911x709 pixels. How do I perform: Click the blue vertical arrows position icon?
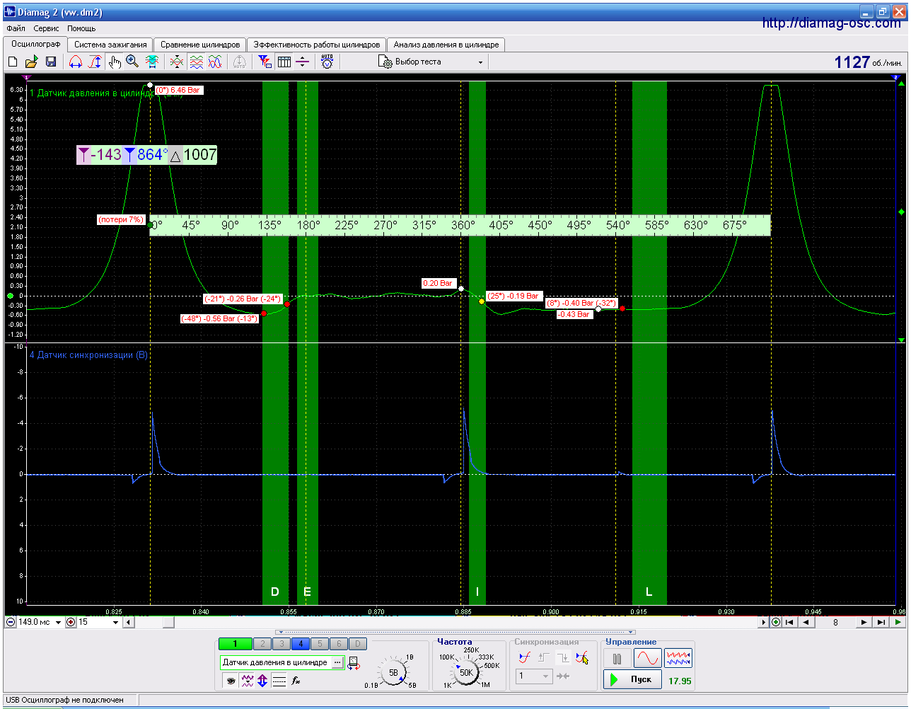[x=262, y=681]
